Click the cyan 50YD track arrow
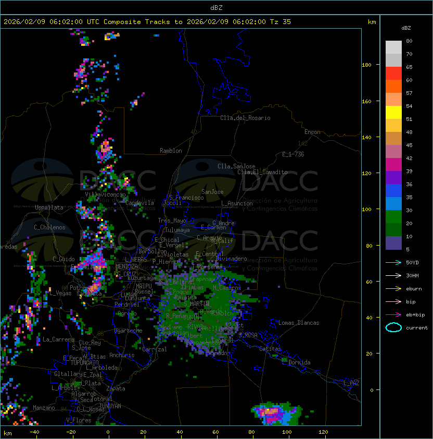Screen dimensions: 433x439 [393, 262]
